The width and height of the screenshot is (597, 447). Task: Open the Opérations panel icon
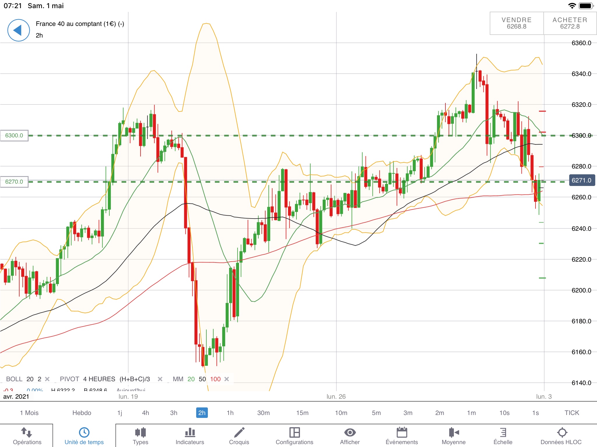click(27, 433)
